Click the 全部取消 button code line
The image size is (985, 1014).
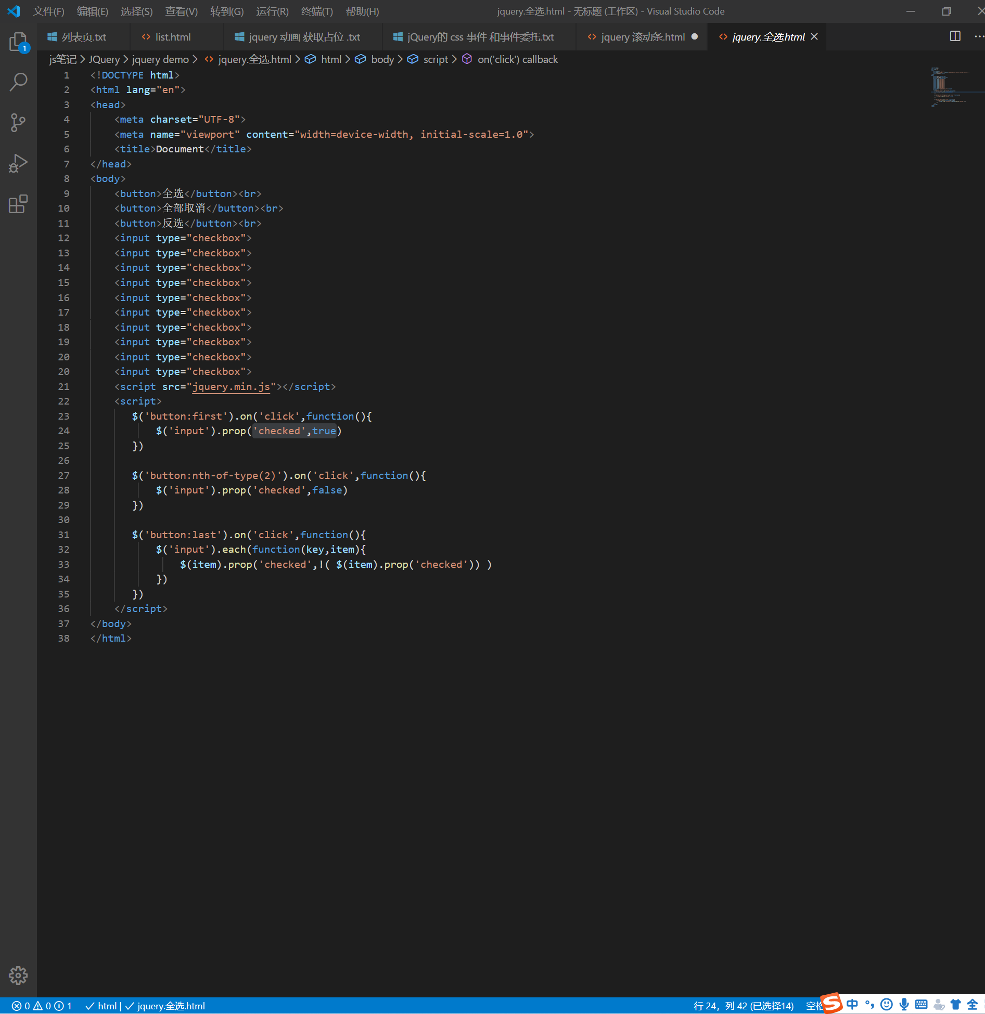199,208
